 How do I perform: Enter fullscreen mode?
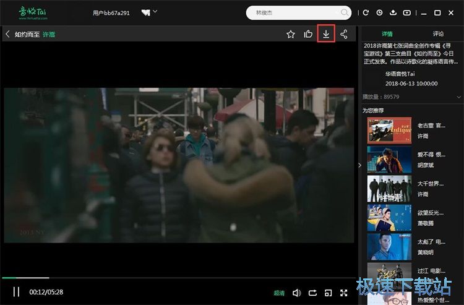pos(343,293)
